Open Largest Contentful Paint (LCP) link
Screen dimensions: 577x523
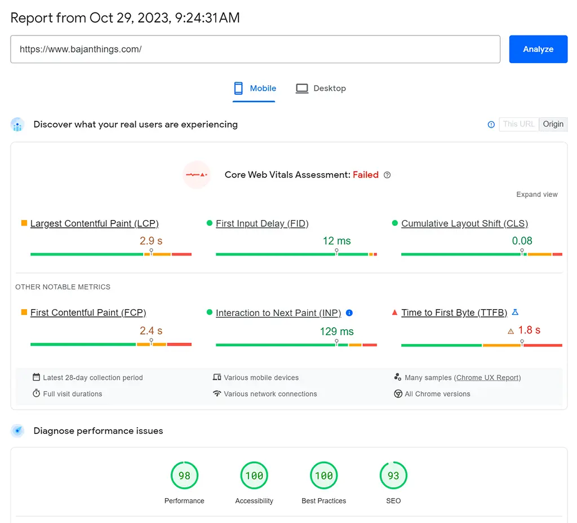(x=94, y=223)
